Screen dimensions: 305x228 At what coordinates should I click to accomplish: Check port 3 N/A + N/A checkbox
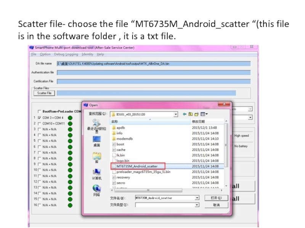click(39, 129)
